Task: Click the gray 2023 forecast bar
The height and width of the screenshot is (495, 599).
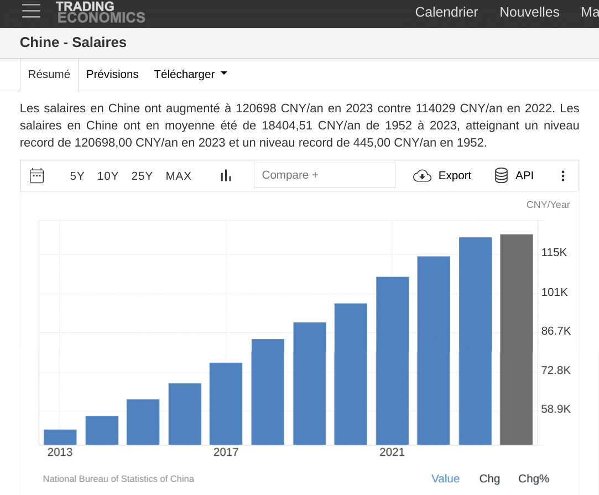Action: tap(516, 339)
